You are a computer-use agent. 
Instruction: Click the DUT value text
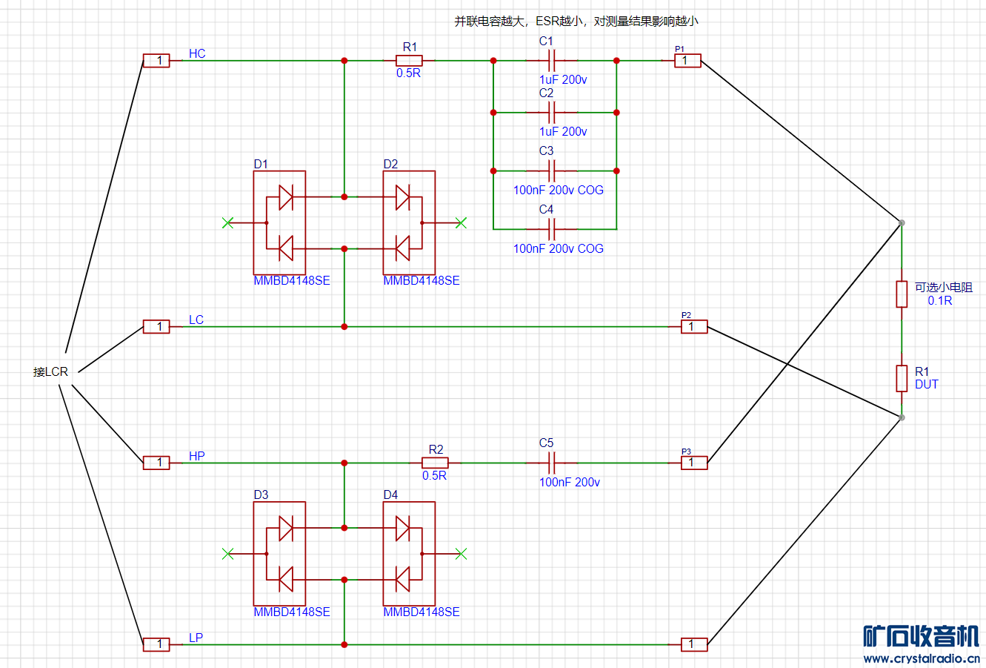[927, 384]
